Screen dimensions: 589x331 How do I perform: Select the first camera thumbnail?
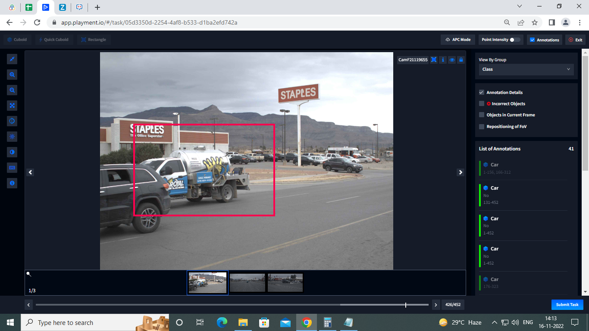[x=207, y=282]
